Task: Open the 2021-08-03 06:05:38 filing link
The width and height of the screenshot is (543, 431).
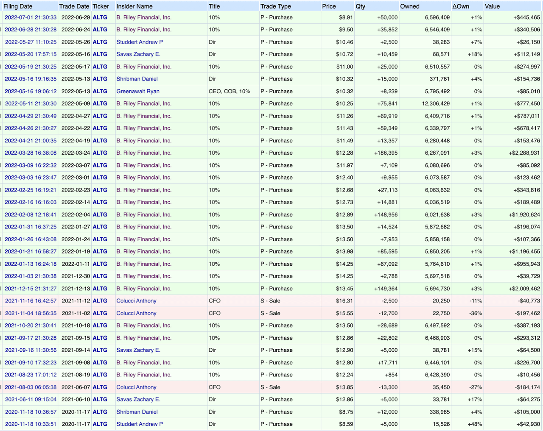Action: coord(31,387)
